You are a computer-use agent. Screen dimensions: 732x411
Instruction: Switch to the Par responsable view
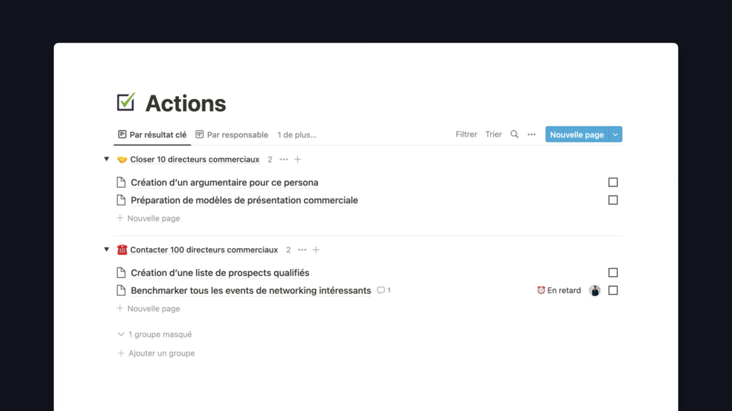[232, 135]
